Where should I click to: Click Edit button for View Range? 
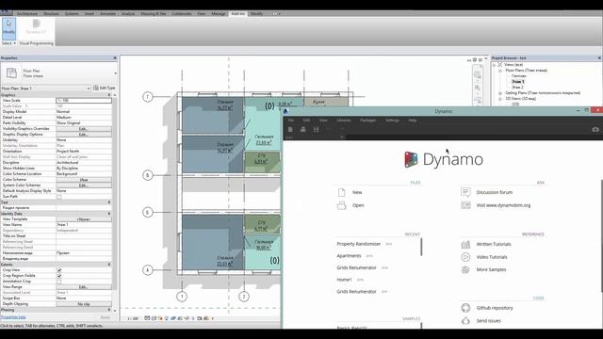(x=84, y=287)
